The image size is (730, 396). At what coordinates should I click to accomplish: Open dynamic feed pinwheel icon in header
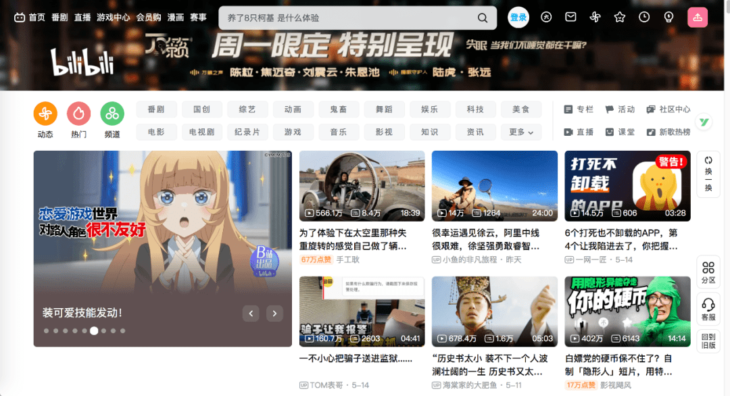tap(595, 17)
